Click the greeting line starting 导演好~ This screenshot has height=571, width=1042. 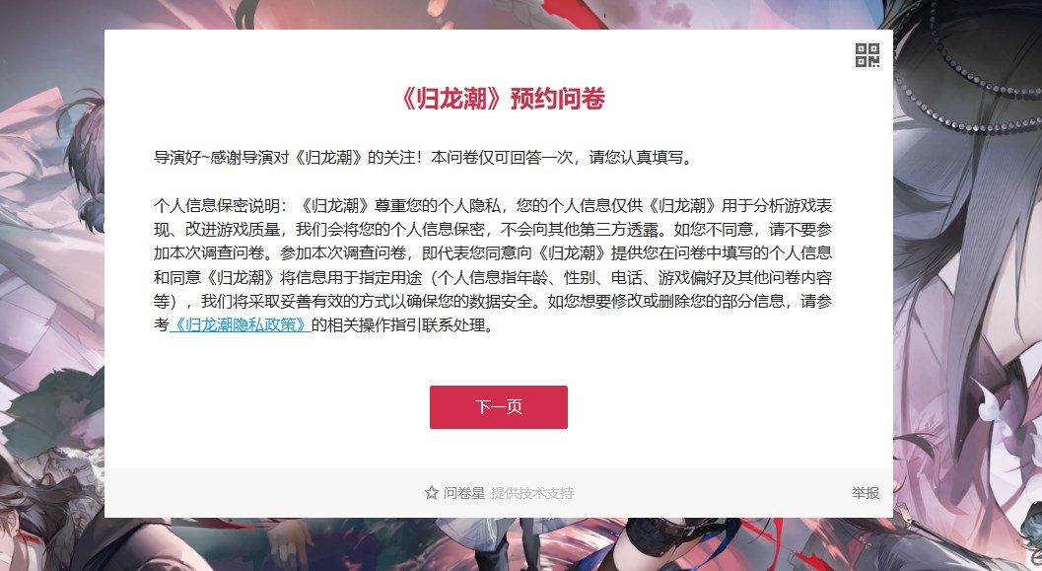424,158
